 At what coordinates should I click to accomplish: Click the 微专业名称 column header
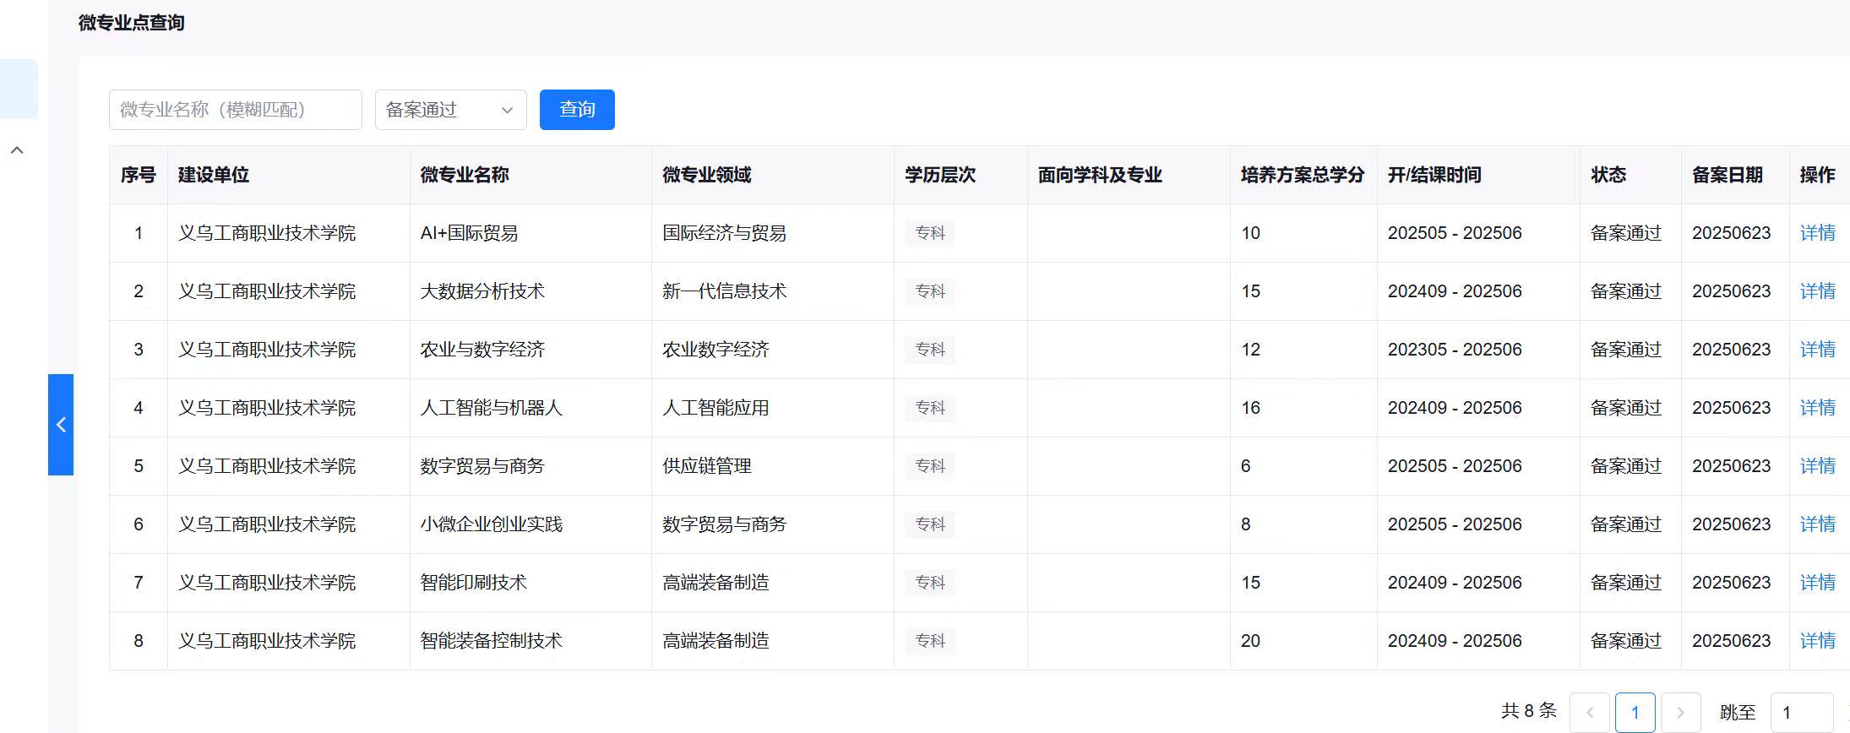pos(465,175)
